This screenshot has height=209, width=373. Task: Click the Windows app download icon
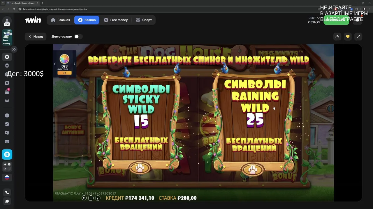7,154
